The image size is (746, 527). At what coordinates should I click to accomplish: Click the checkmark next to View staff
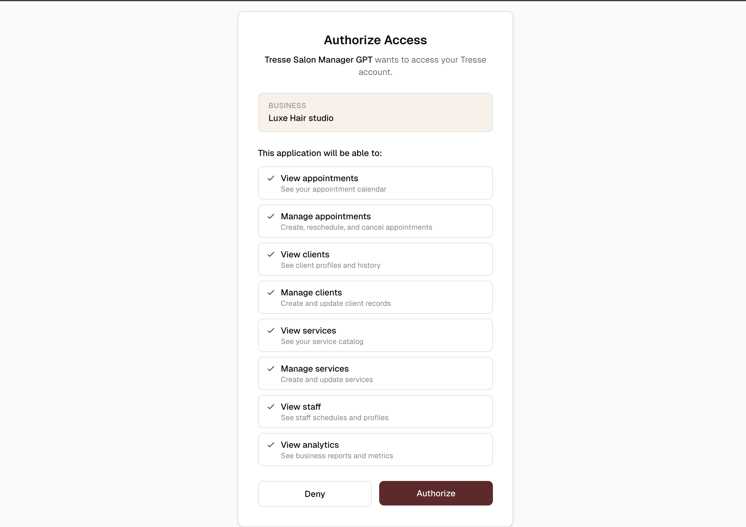pyautogui.click(x=271, y=407)
